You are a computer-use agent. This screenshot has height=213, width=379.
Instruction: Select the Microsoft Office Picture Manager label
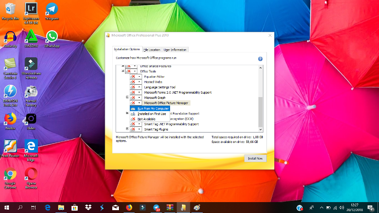[166, 103]
